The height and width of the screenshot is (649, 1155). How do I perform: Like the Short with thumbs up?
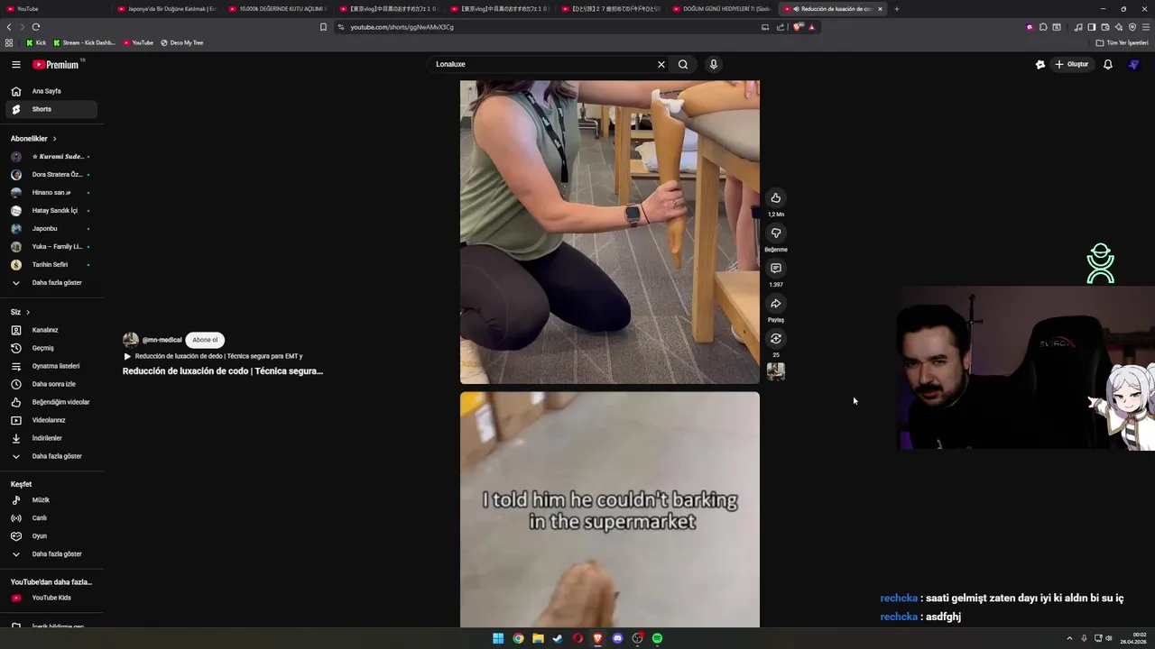pos(776,198)
